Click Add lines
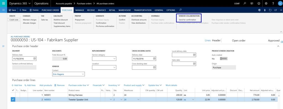 pos(30,85)
